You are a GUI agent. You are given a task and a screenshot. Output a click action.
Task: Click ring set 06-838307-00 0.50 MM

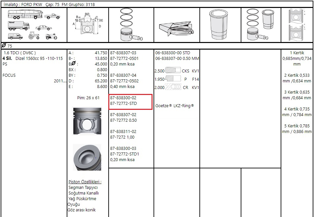point(177,59)
